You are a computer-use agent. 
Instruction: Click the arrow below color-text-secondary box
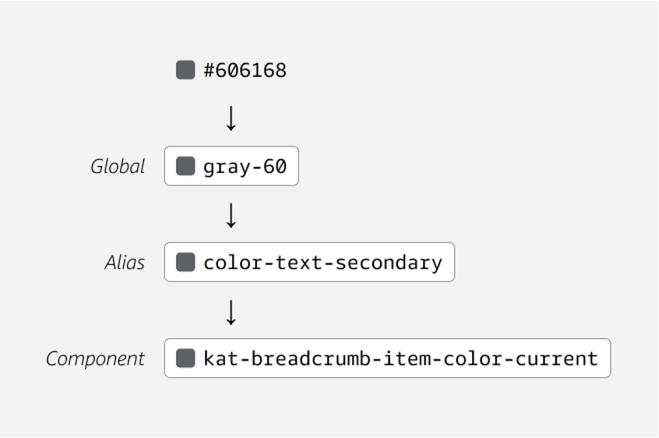231,313
